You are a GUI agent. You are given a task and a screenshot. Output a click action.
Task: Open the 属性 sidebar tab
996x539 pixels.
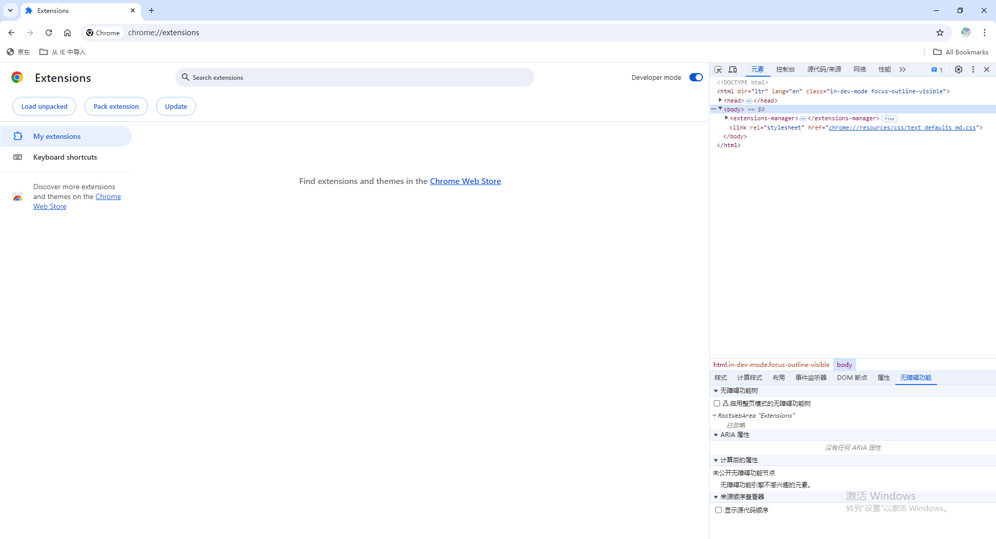883,378
